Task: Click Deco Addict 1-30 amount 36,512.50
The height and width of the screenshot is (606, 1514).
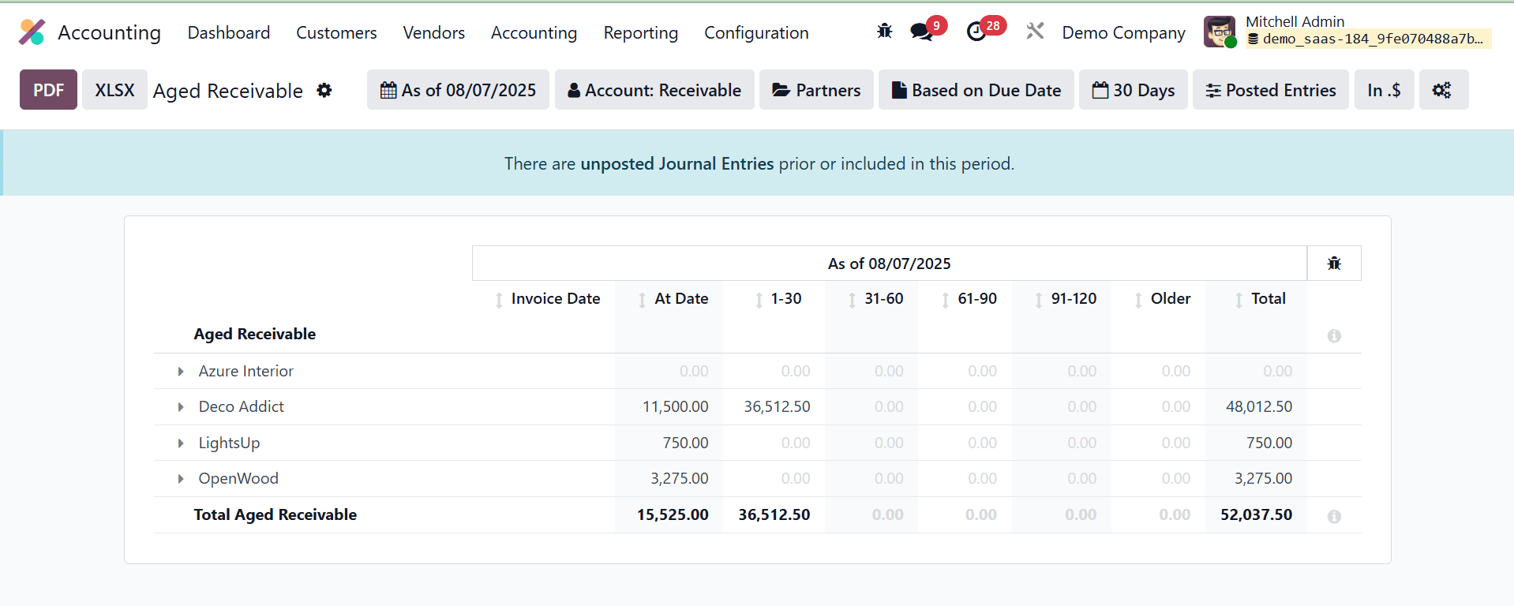Action: [x=777, y=407]
